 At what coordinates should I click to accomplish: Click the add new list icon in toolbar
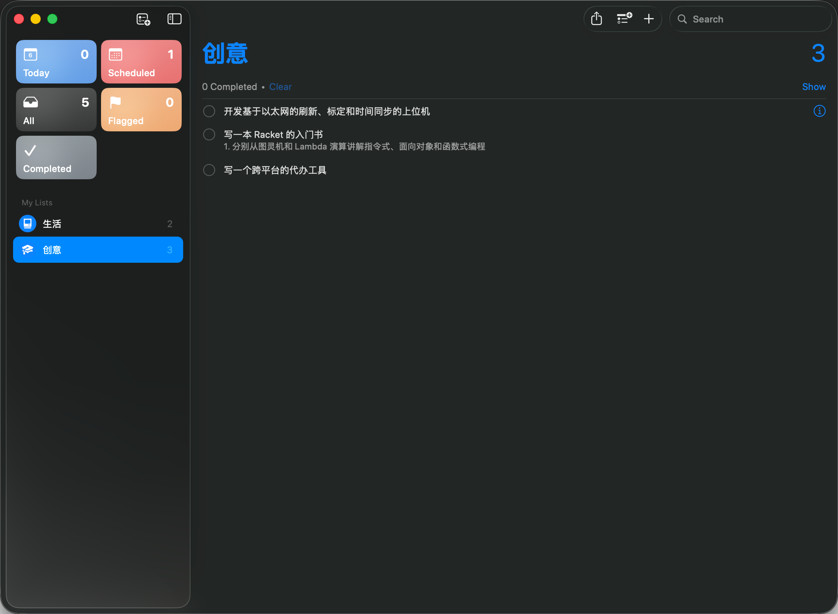pos(624,19)
